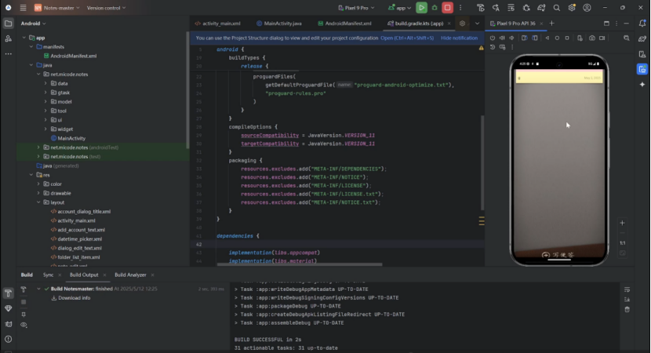Screen dimensions: 651x353
Task: Open the Gemini sparkle icon
Action: pyautogui.click(x=642, y=84)
